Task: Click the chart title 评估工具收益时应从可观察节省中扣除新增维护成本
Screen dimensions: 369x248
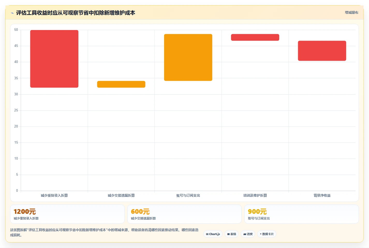Action: tap(76, 13)
